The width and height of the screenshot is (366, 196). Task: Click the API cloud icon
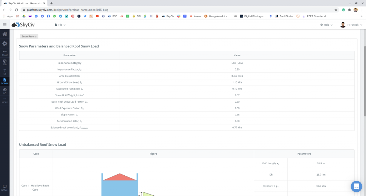point(5,91)
